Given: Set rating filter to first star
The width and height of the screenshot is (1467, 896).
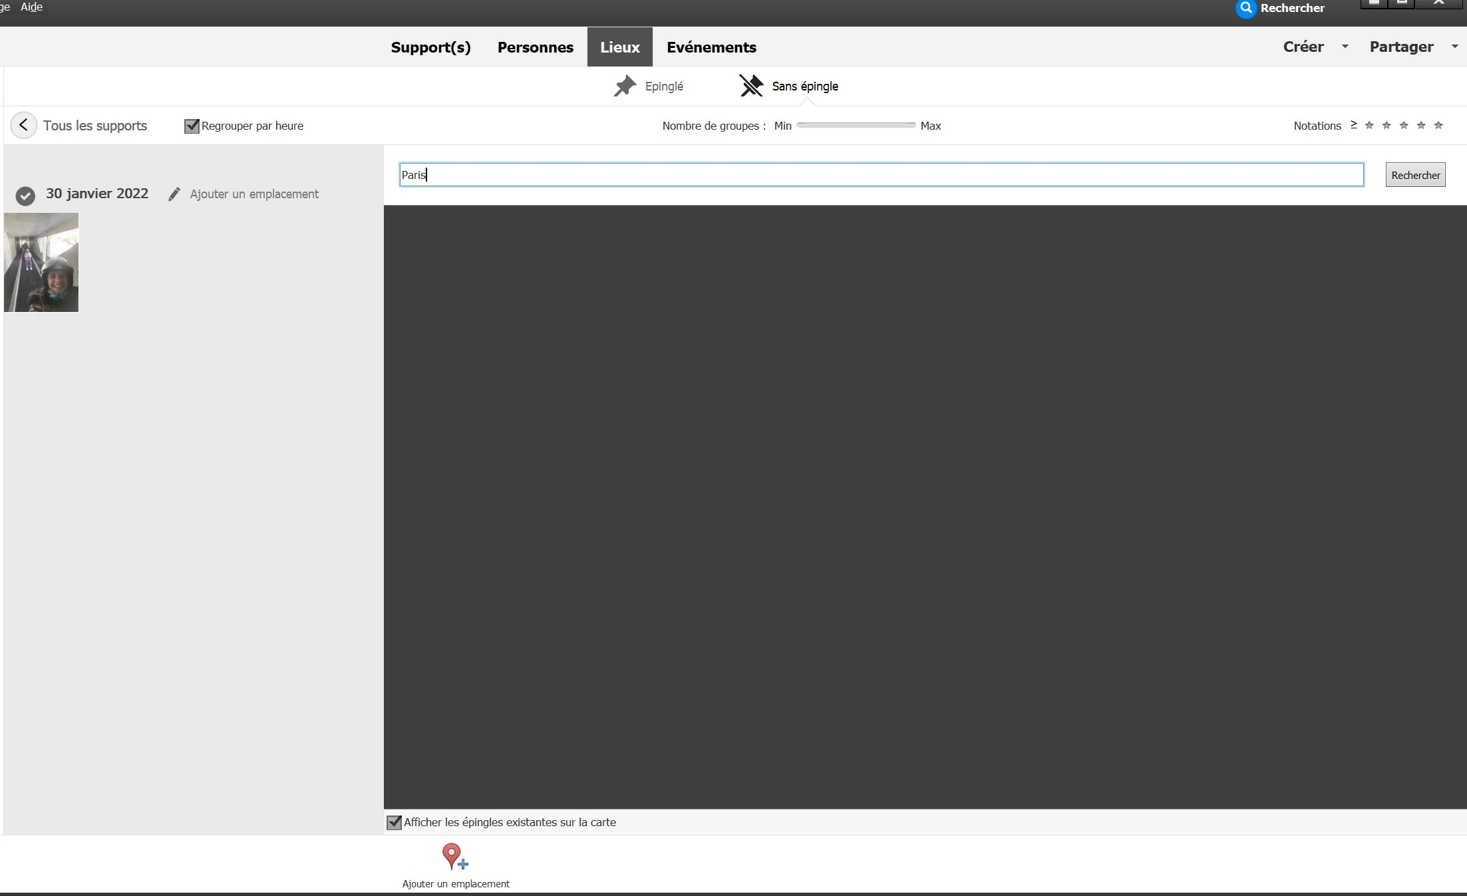Looking at the screenshot, I should 1369,125.
